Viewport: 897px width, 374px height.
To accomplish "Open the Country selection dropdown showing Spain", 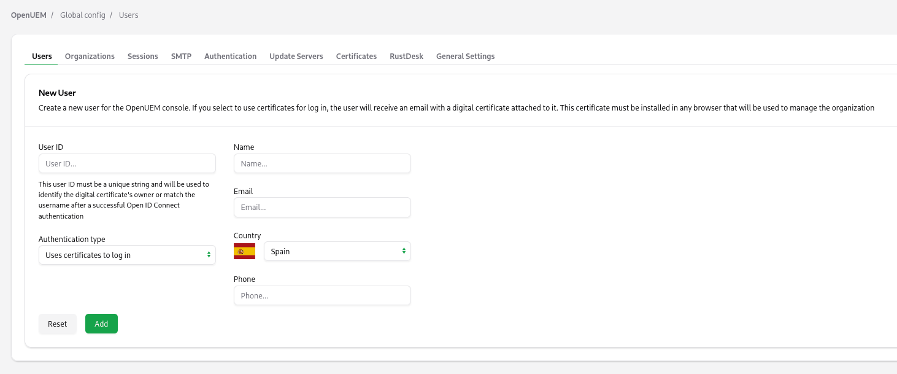I will (x=337, y=251).
